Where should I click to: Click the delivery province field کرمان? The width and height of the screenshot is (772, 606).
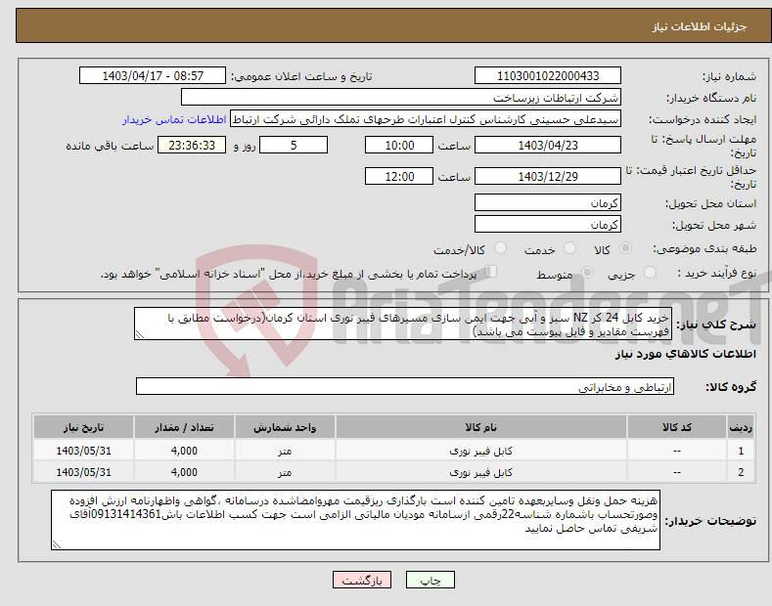(x=548, y=202)
